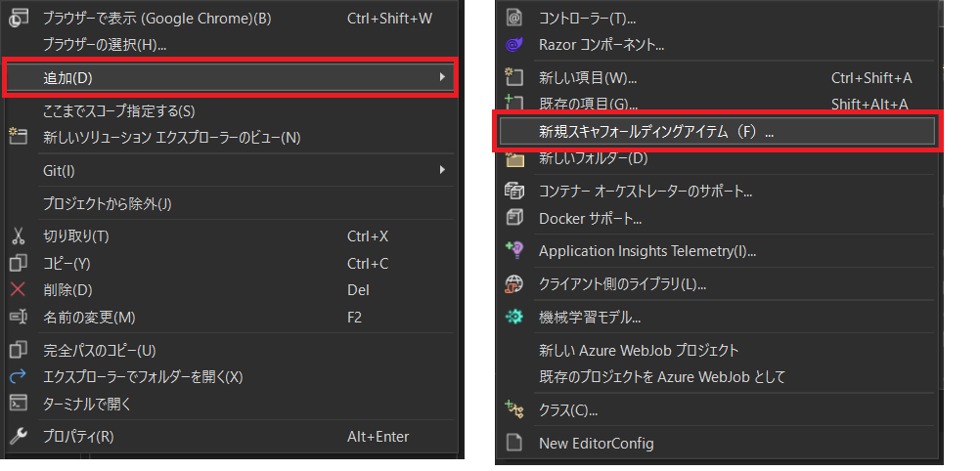The image size is (980, 471).
Task: Click the blue arrow icon for エクスプローラーでフォルダーを開く
Action: [18, 376]
